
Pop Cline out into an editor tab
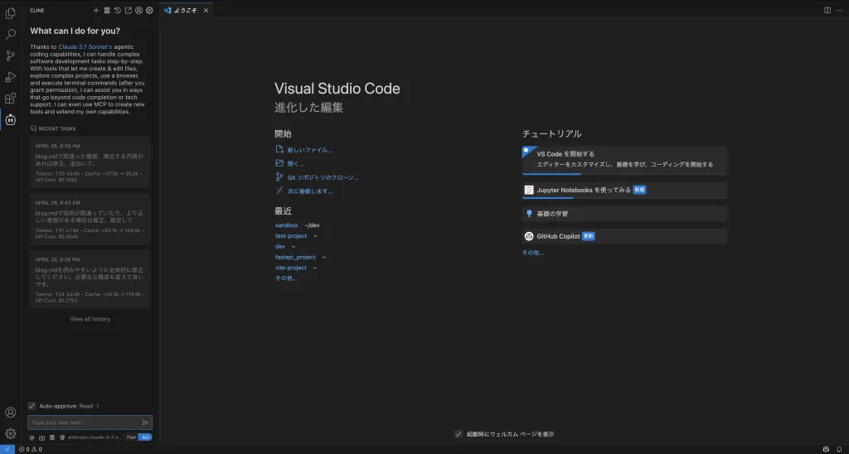(129, 10)
